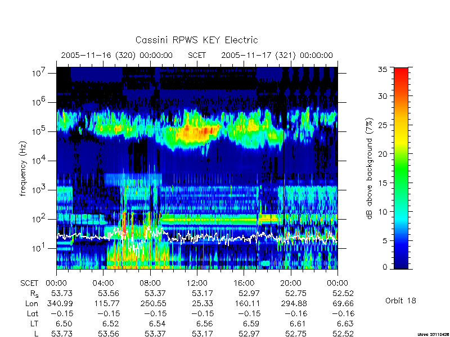Click the Orbit 18 label
450x337 pixels.
coord(400,300)
